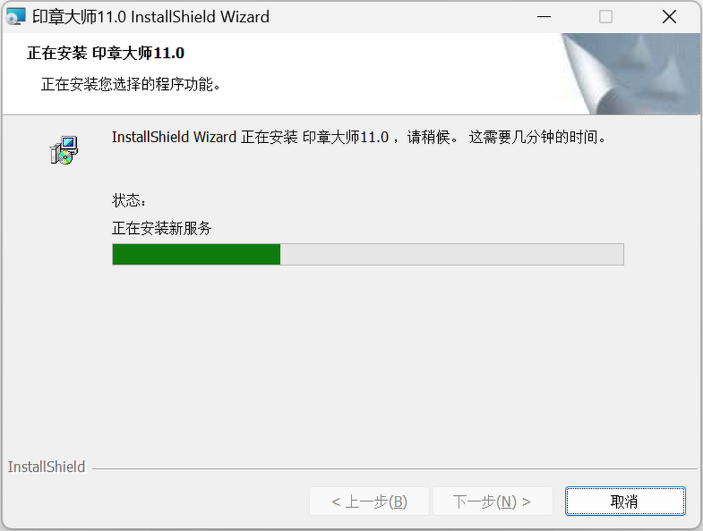The image size is (703, 531).
Task: Click the gray unfilled part of progress bar
Action: point(452,255)
